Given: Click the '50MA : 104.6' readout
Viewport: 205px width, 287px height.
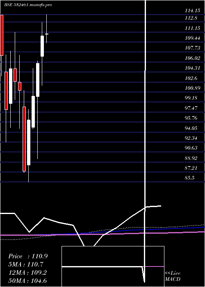Looking at the screenshot, I should point(28,281).
